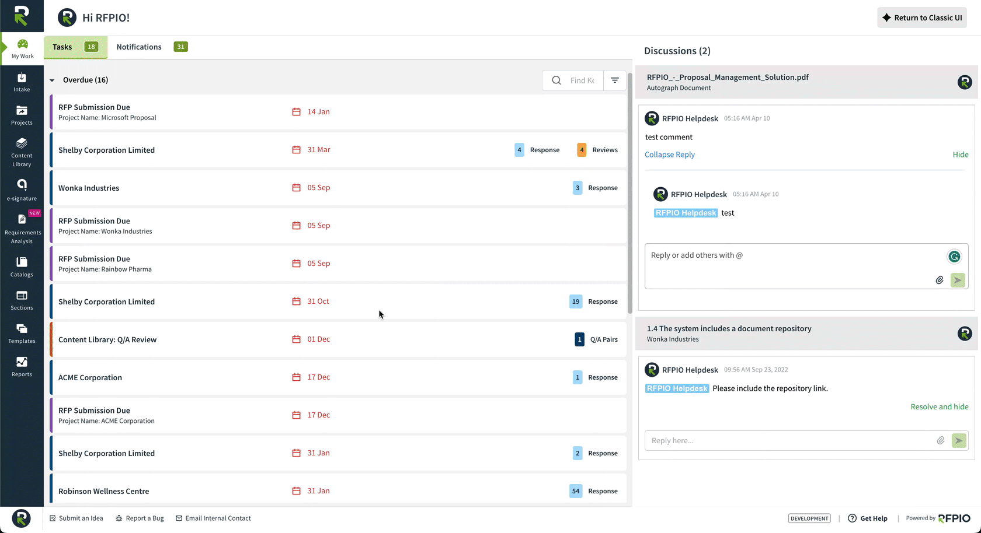Screen dimensions: 981x533
Task: Click Report a Bug link
Action: (140, 518)
